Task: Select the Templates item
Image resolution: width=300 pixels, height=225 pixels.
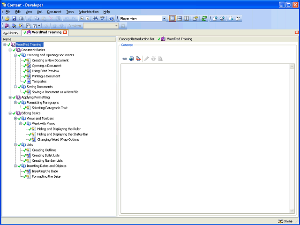Action: click(x=39, y=82)
